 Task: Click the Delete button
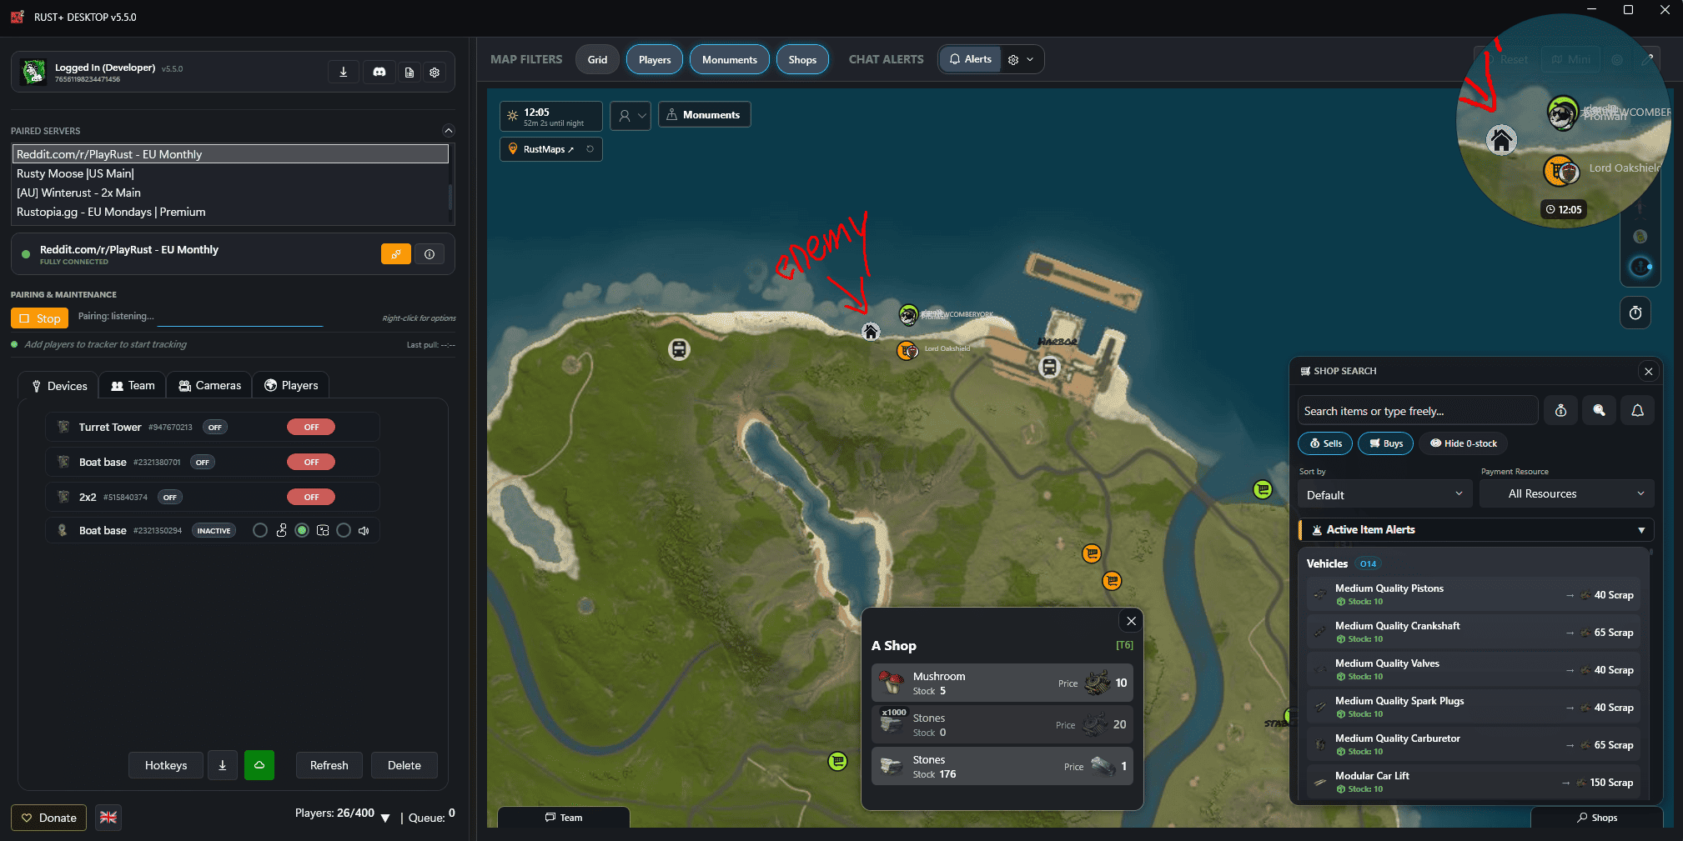[x=404, y=765]
